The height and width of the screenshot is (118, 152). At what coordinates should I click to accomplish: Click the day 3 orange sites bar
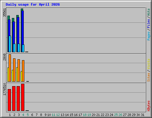tap(19, 71)
